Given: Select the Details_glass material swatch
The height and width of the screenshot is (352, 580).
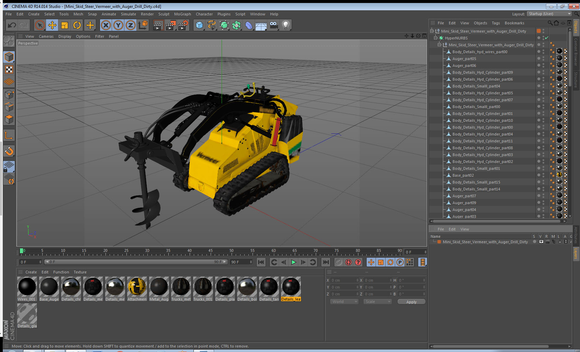Looking at the screenshot, I should (27, 316).
